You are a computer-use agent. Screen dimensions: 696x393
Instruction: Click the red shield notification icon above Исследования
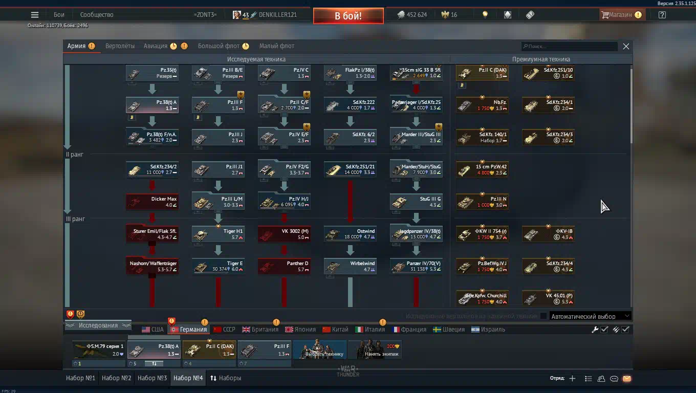click(71, 314)
